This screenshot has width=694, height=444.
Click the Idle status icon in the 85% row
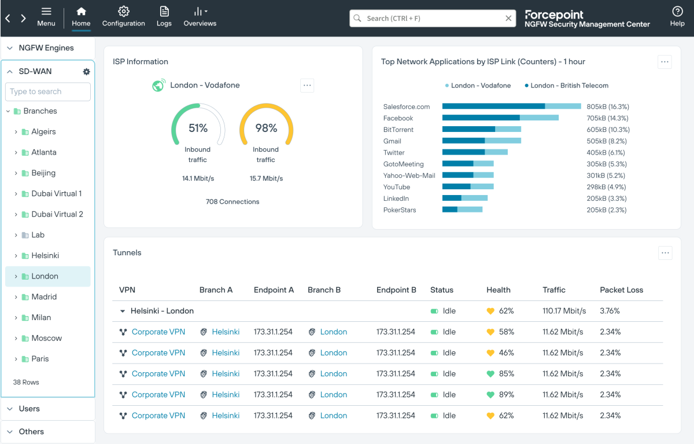click(x=434, y=374)
